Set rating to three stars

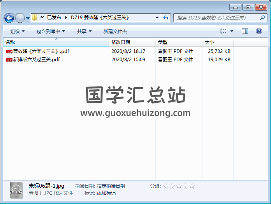[x=179, y=186]
